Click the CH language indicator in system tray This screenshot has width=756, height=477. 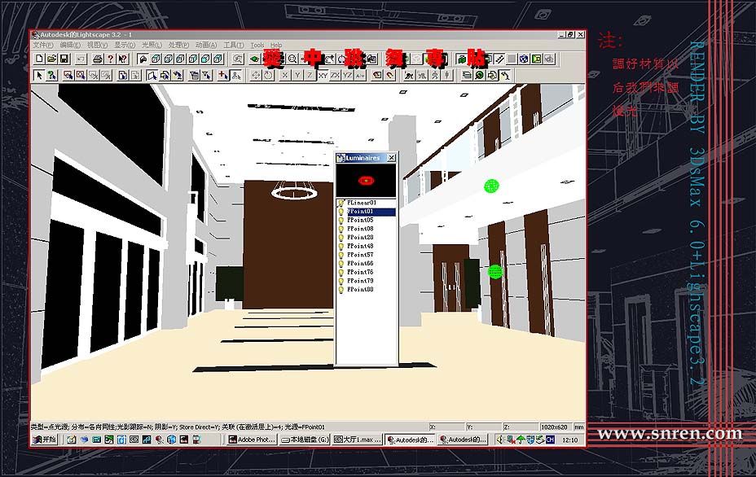550,440
